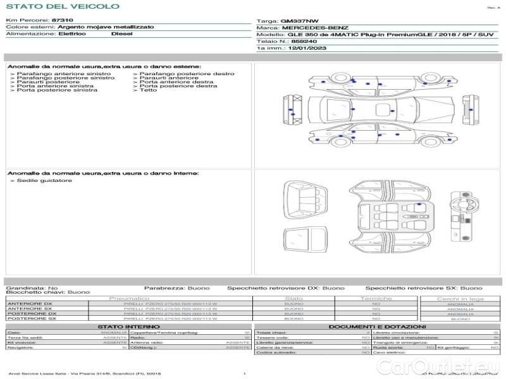Click the blue damage dot on front bumper diagram
The width and height of the screenshot is (506, 379).
pos(471,110)
